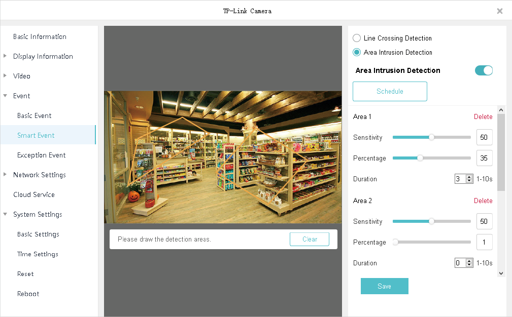The image size is (512, 317).
Task: Expand the Video section arrow
Action: [x=5, y=75]
